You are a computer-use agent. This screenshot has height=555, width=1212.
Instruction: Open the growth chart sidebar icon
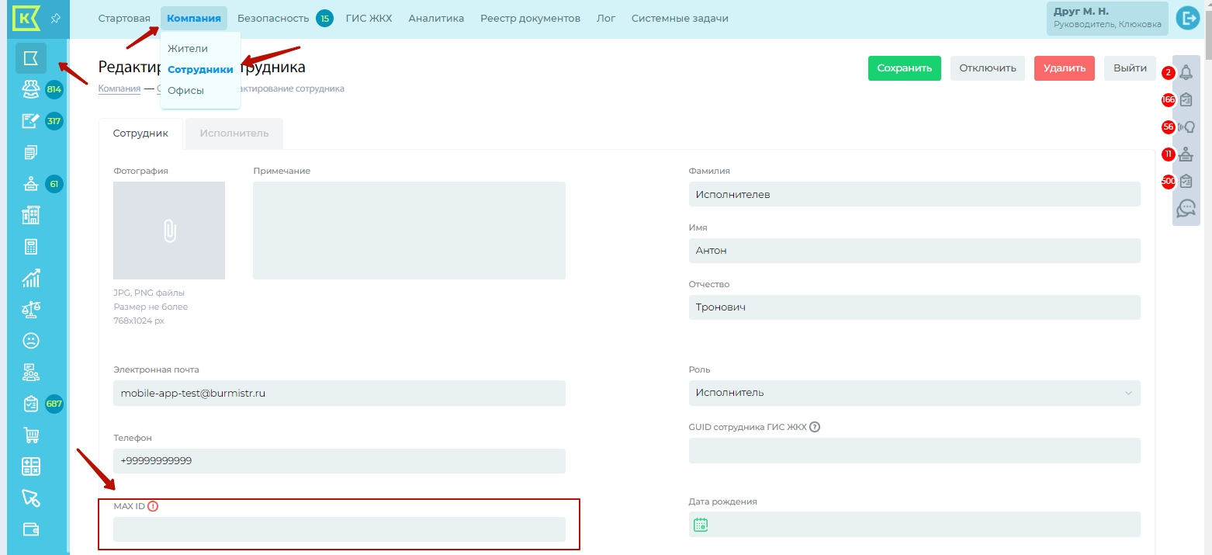(x=31, y=278)
